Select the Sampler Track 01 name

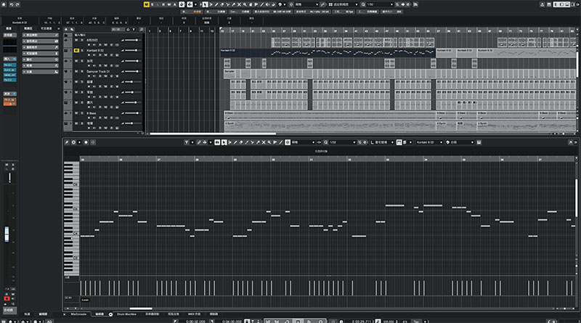pyautogui.click(x=98, y=71)
